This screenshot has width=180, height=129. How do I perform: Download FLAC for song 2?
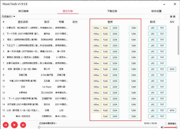(106, 34)
